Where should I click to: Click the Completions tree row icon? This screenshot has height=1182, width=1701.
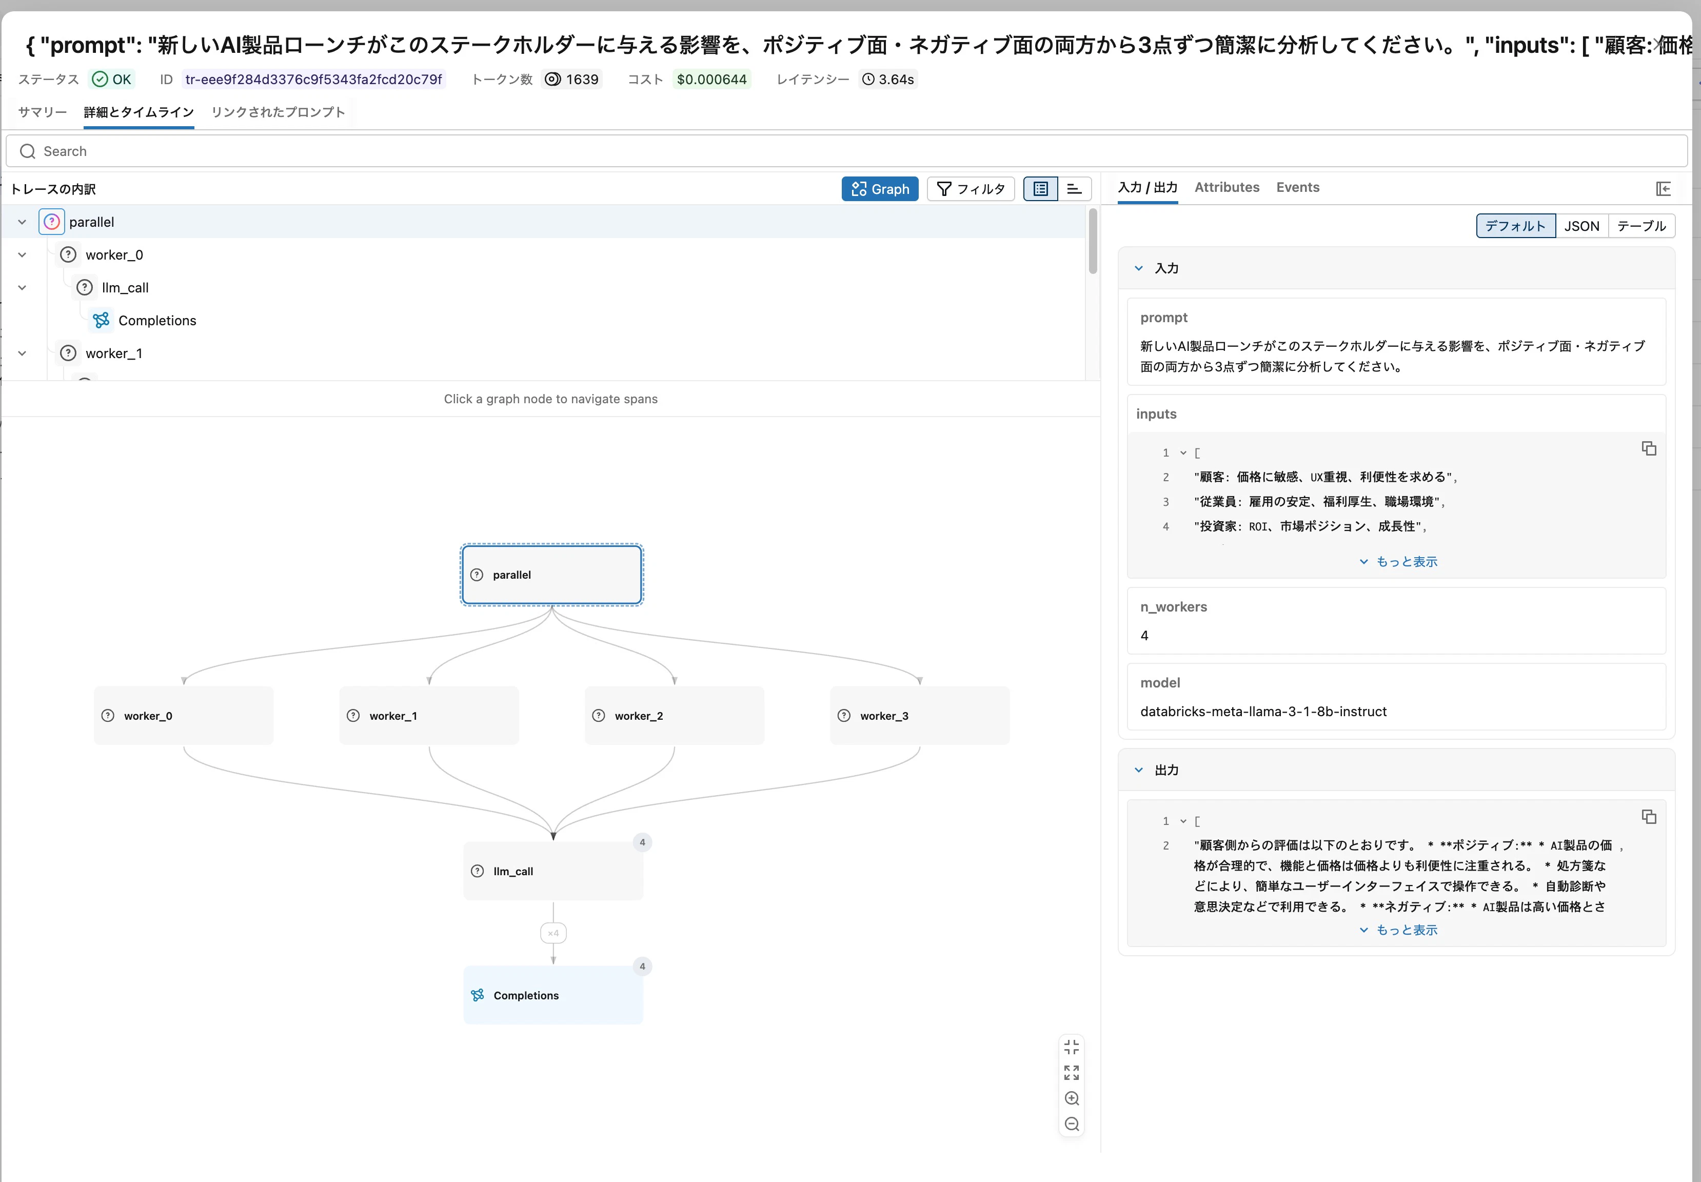tap(102, 320)
